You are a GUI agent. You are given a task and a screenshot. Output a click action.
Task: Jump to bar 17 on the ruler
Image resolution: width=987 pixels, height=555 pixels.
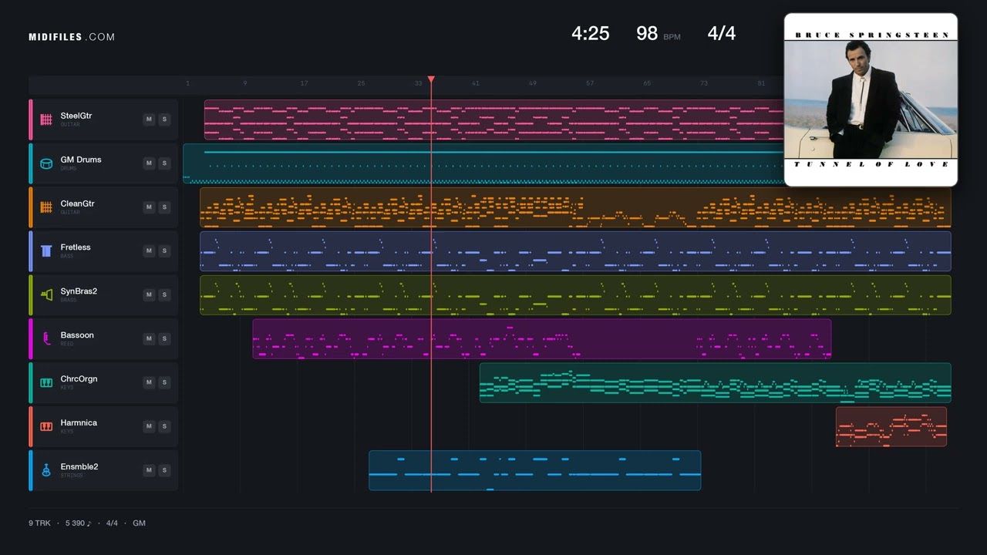coord(304,83)
